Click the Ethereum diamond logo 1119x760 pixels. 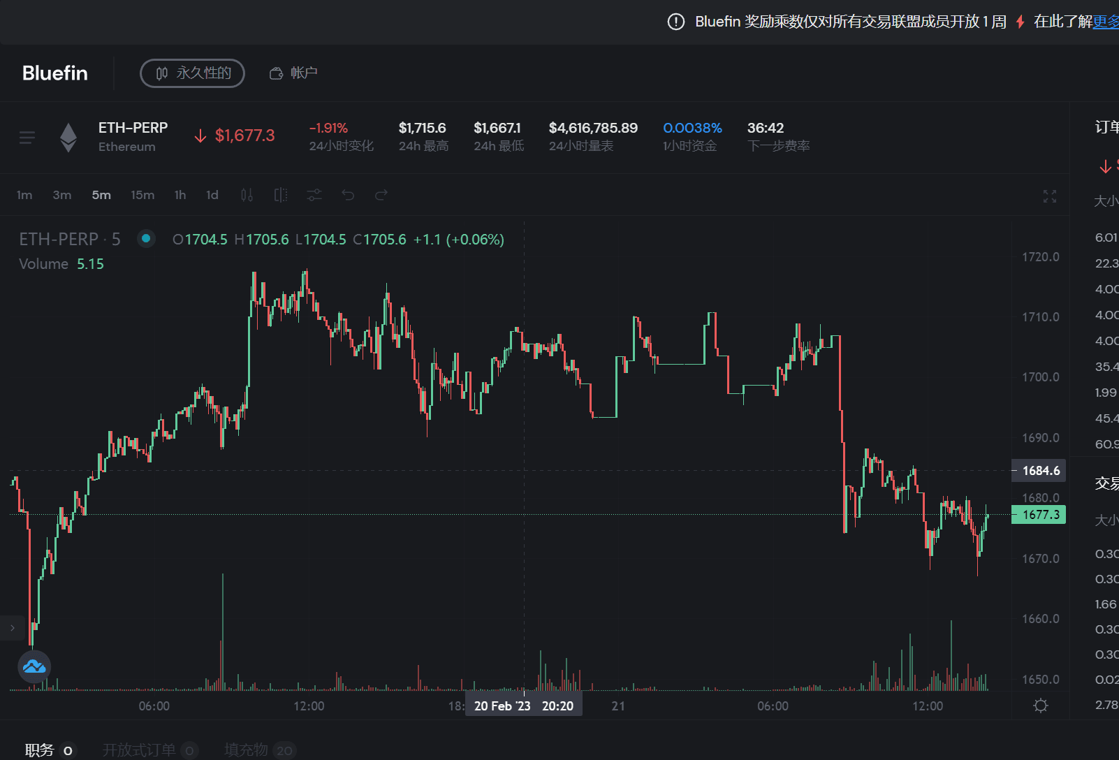pos(68,138)
